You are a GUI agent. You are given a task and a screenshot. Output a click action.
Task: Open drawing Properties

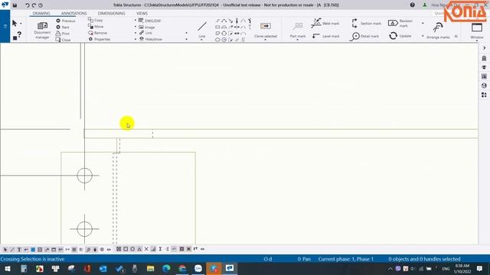[x=99, y=39]
